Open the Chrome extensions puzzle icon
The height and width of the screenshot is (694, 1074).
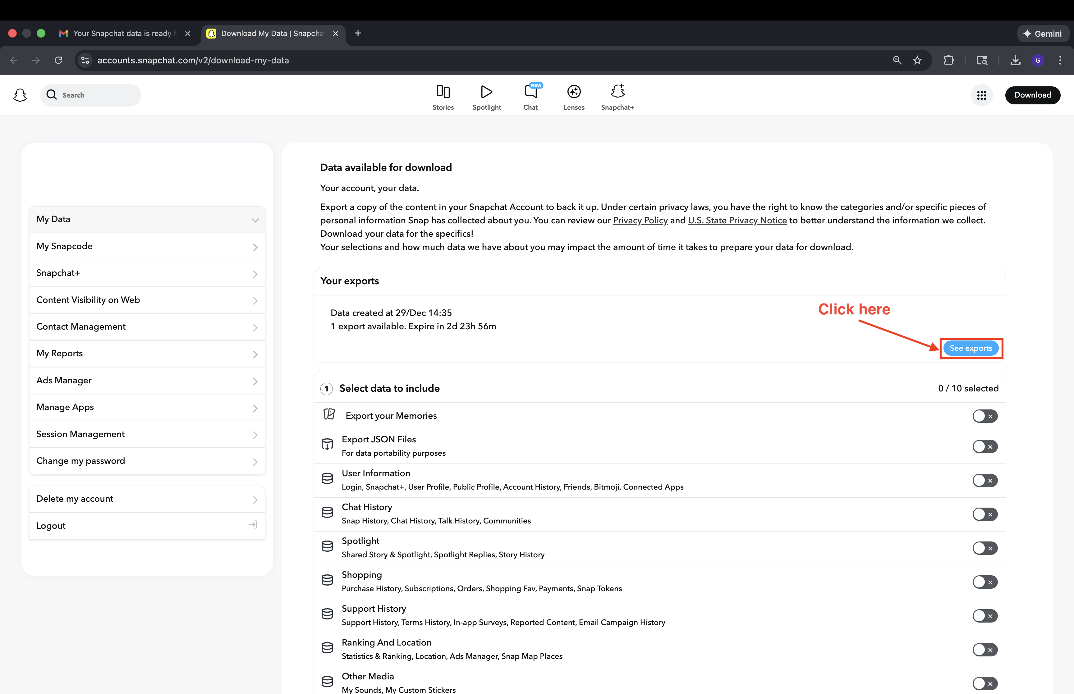point(948,60)
